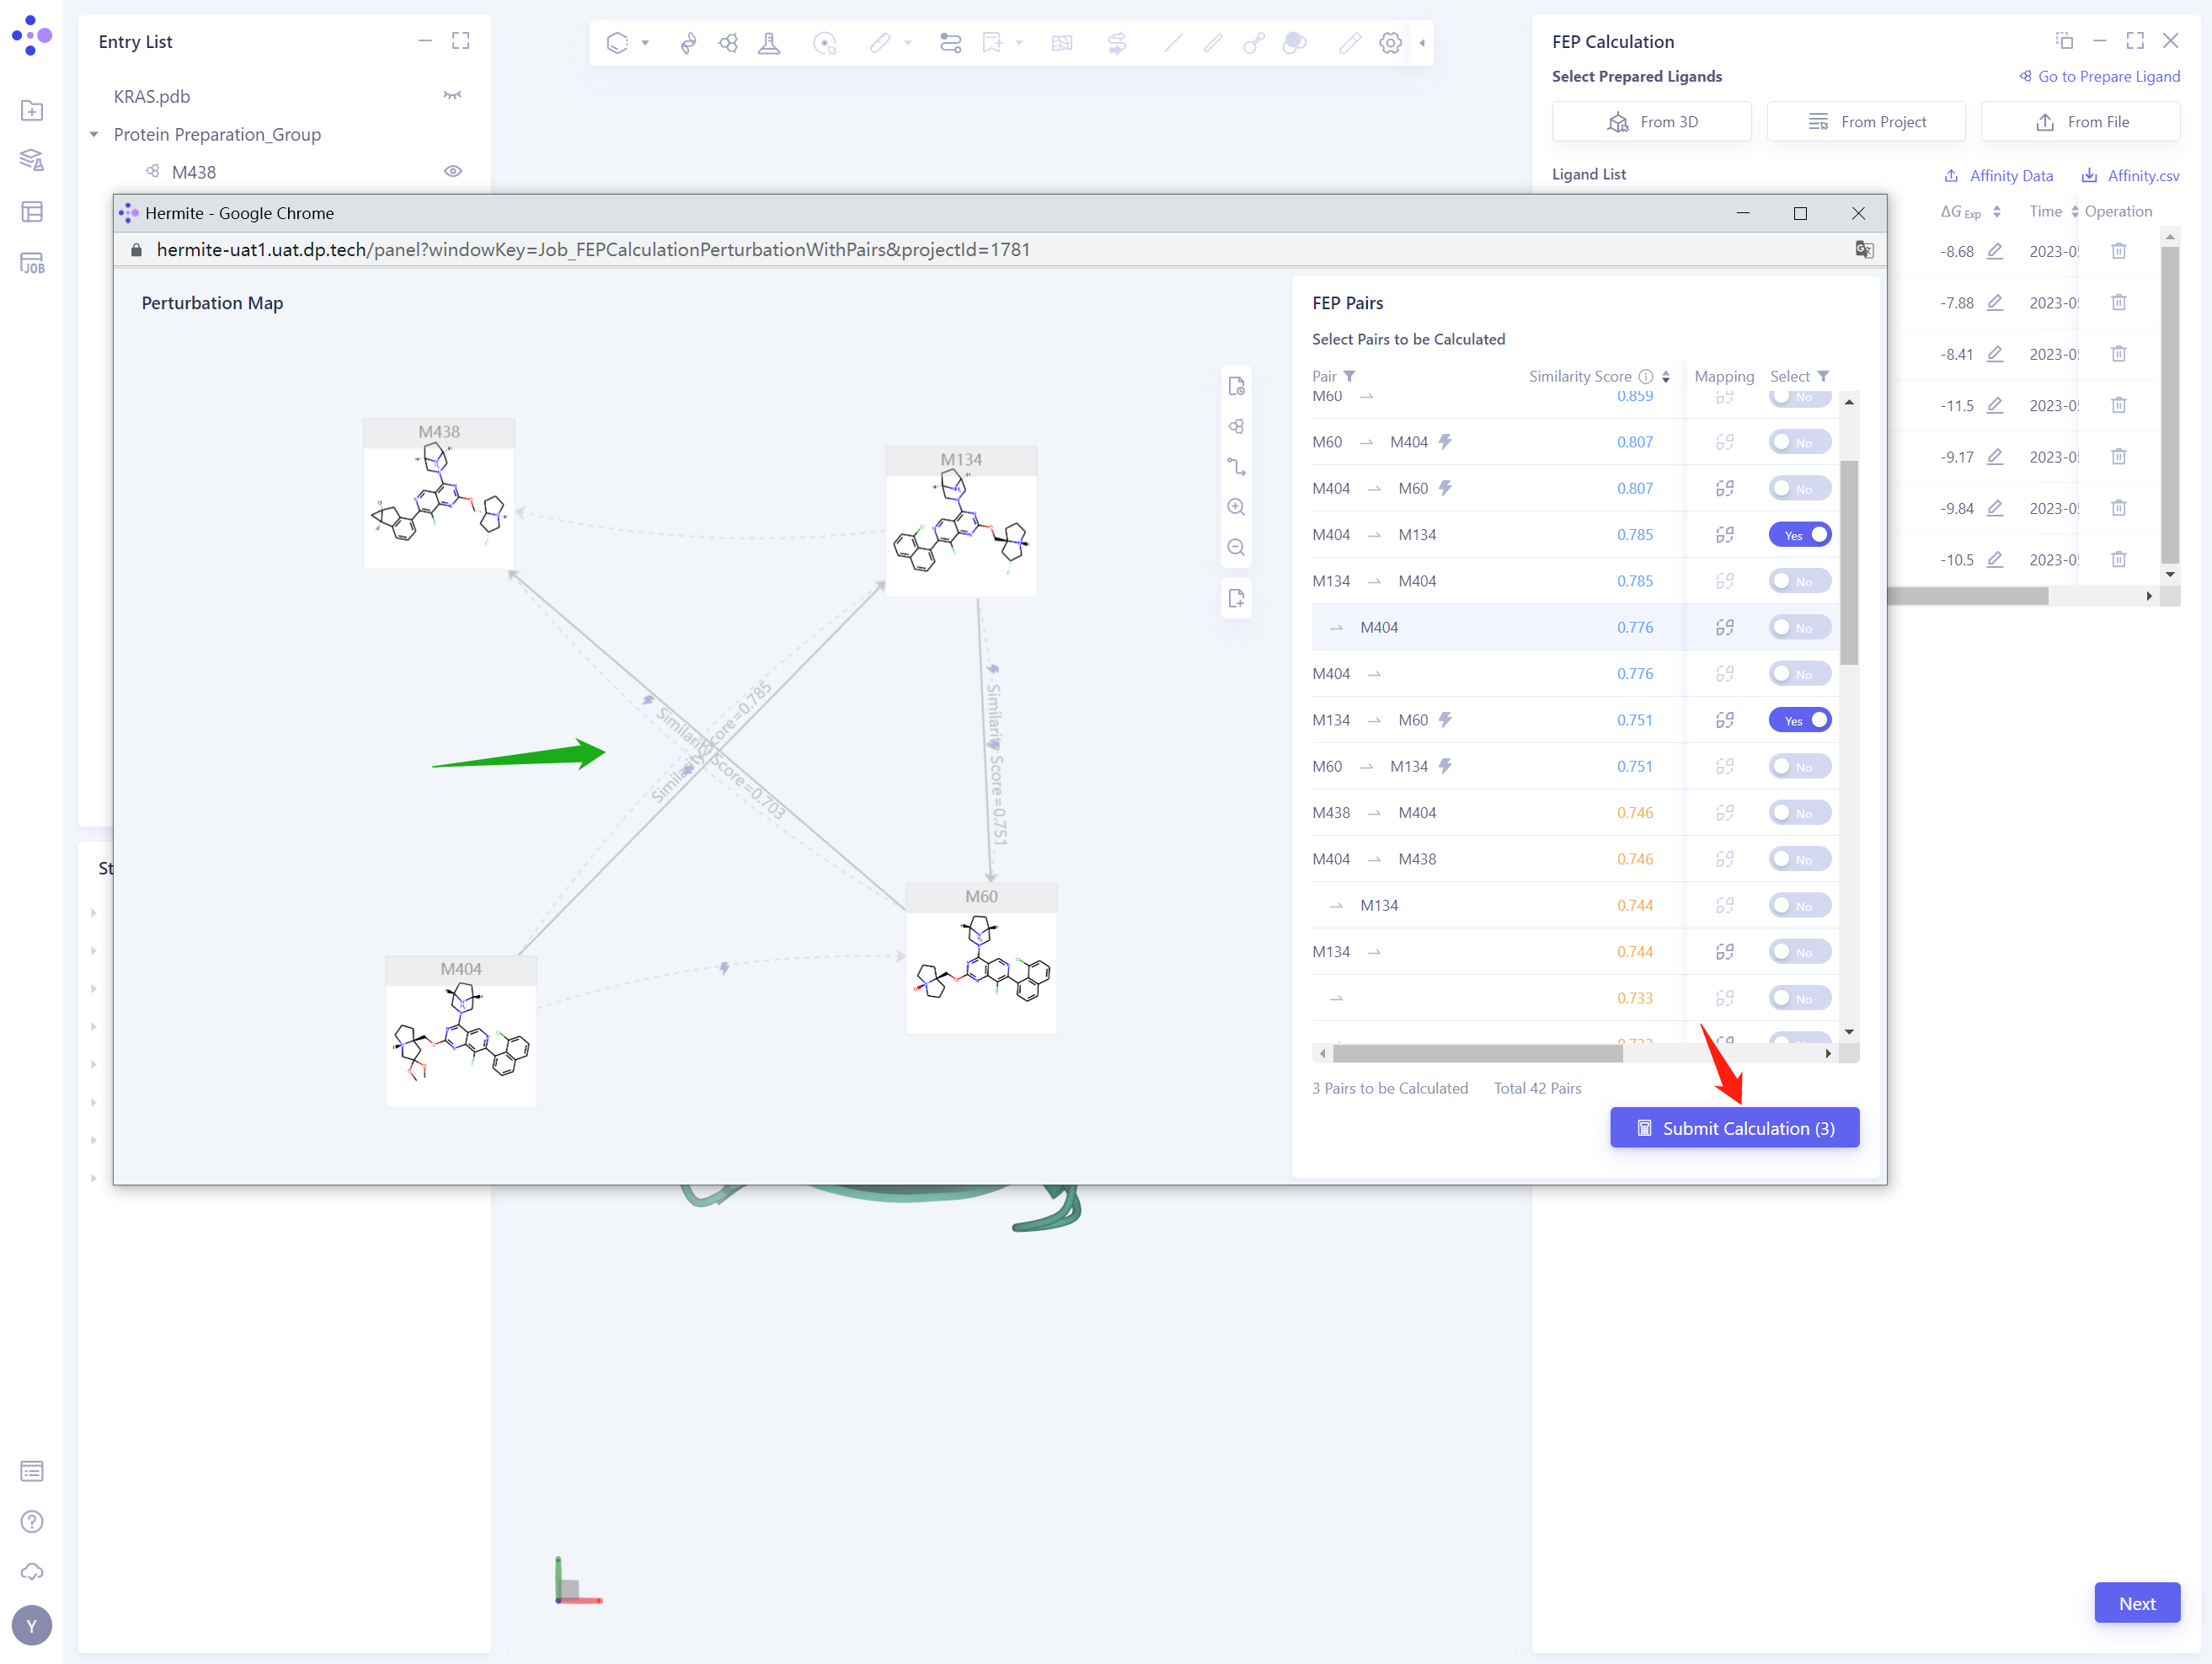Enable the M438 to M404 pair toggle

click(x=1800, y=813)
